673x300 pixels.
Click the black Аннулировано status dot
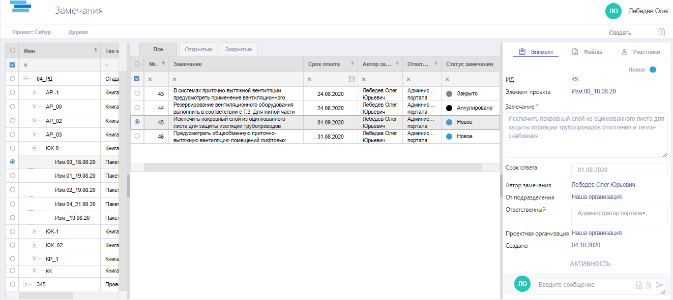point(449,108)
